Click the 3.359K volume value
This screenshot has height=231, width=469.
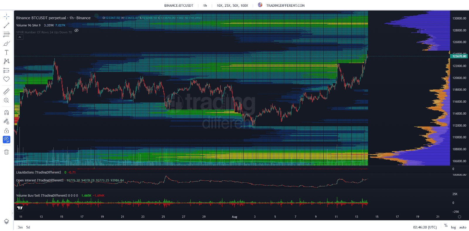[49, 25]
